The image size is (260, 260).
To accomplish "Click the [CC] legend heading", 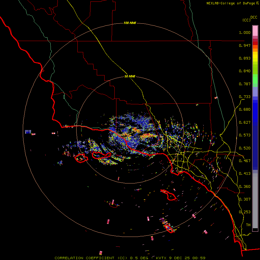I will click(246, 20).
